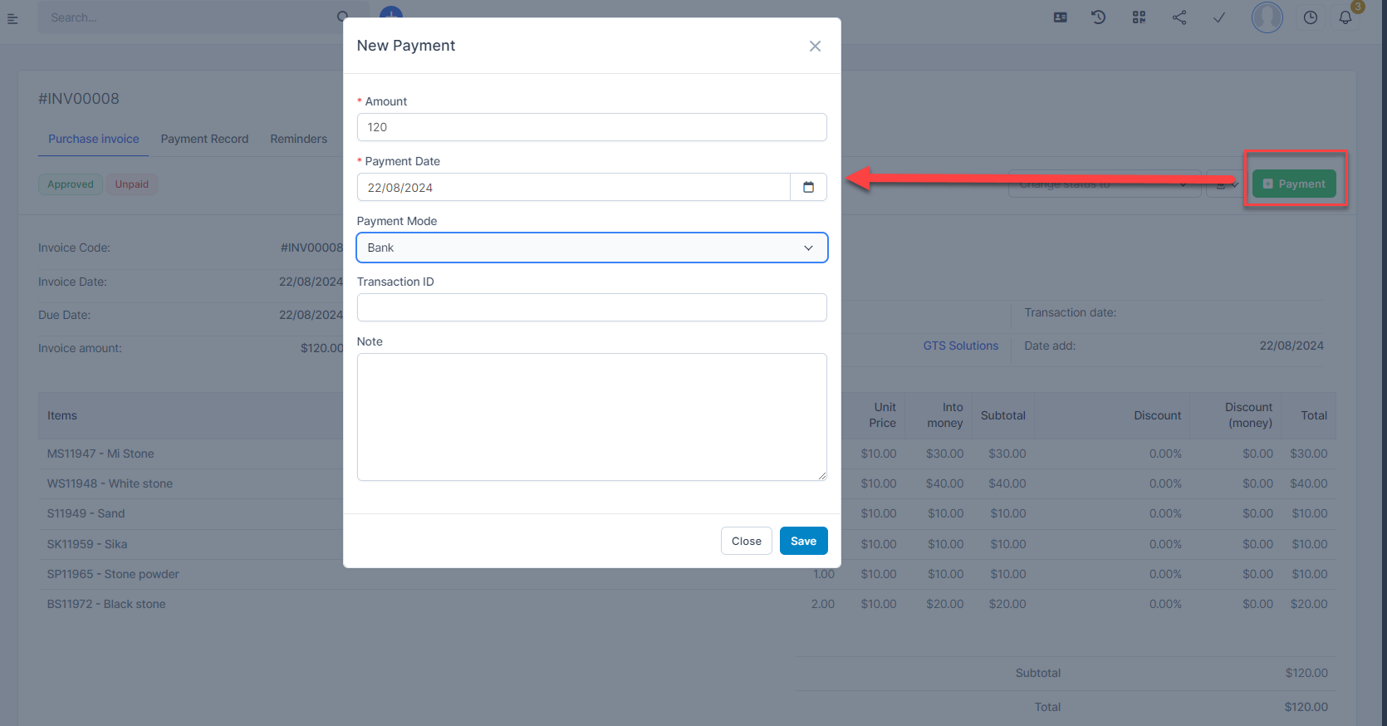Screen dimensions: 1387x726
Task: Expand the Payment Mode dropdown
Action: [x=591, y=248]
